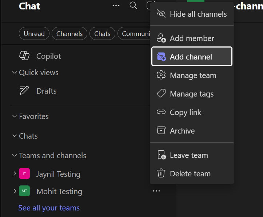Image resolution: width=263 pixels, height=217 pixels.
Task: Click the Drafts pencil icon
Action: (x=24, y=90)
